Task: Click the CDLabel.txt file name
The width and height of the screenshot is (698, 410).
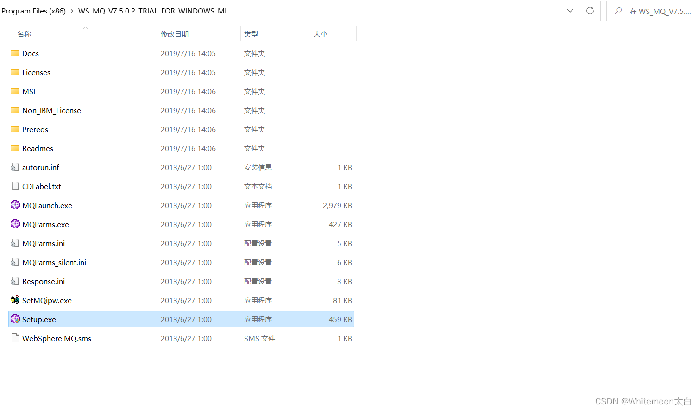Action: tap(42, 186)
